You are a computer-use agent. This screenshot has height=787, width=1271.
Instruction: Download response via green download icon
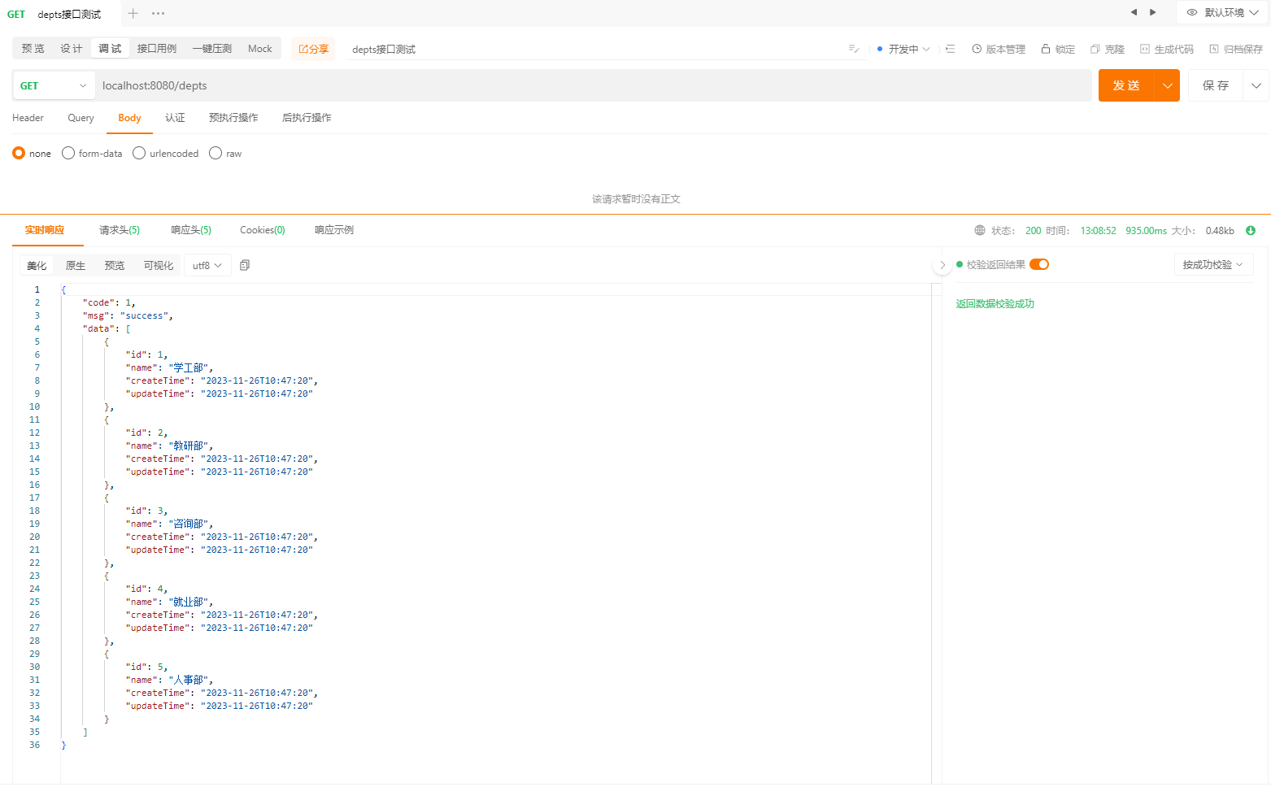1251,230
